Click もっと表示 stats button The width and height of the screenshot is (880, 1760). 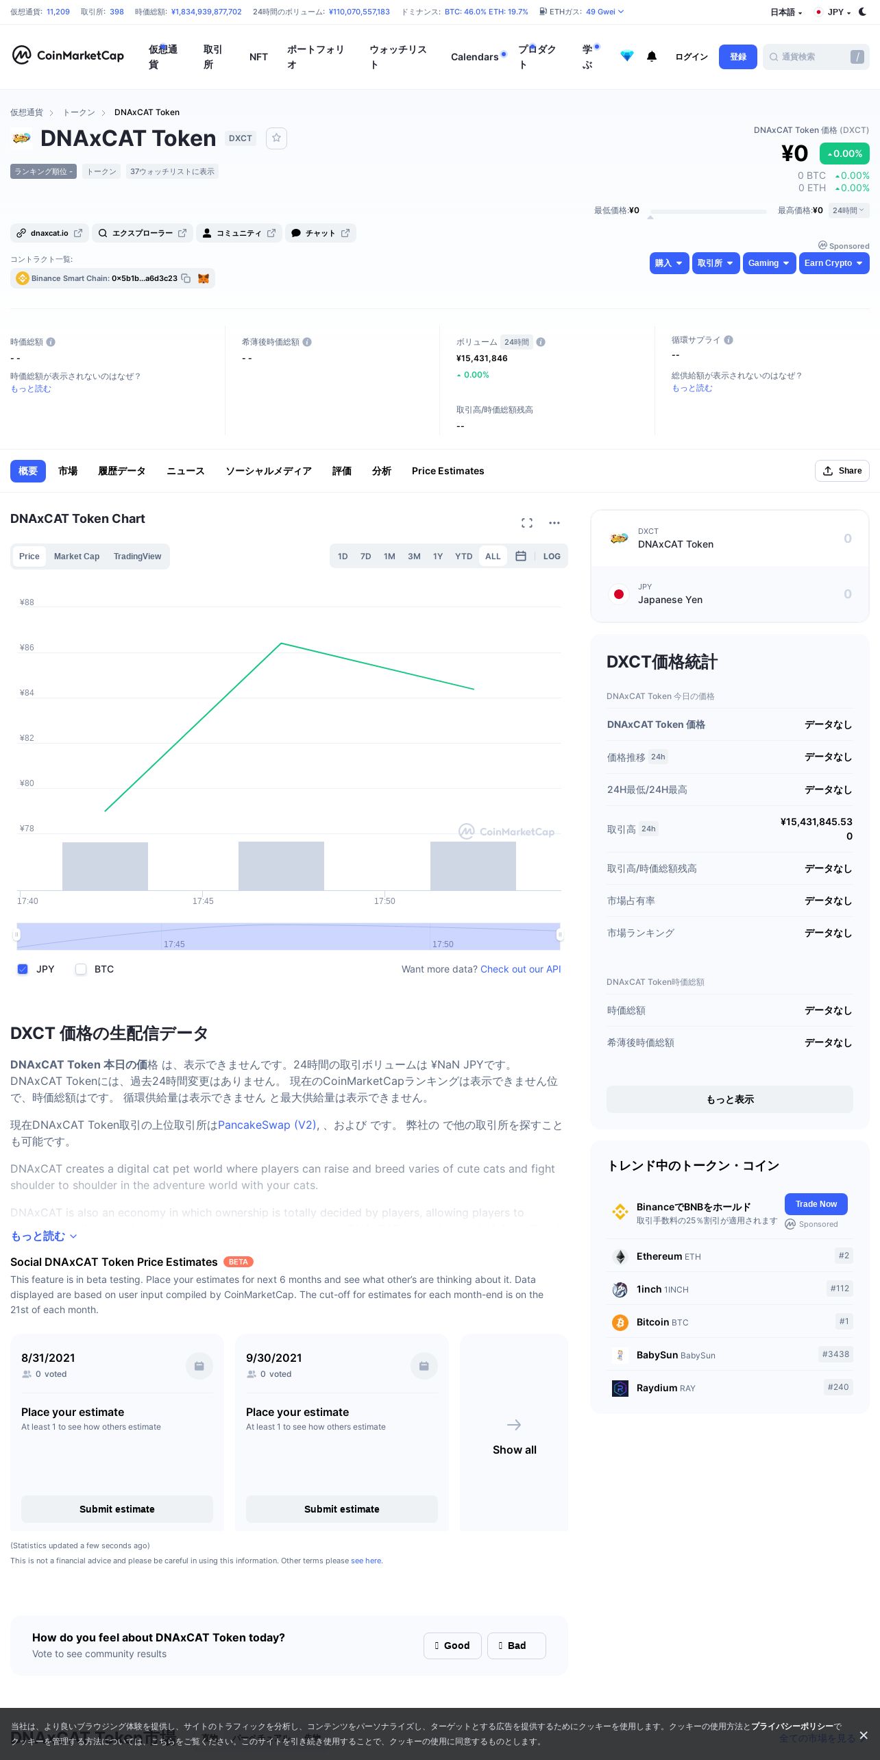point(730,1099)
